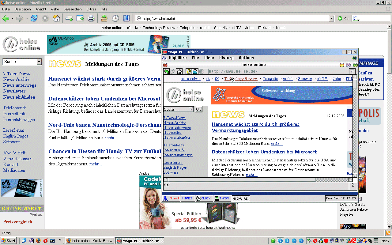Open the HighWire URL history dropdown triangle
This screenshot has height=245, width=392.
(352, 71)
